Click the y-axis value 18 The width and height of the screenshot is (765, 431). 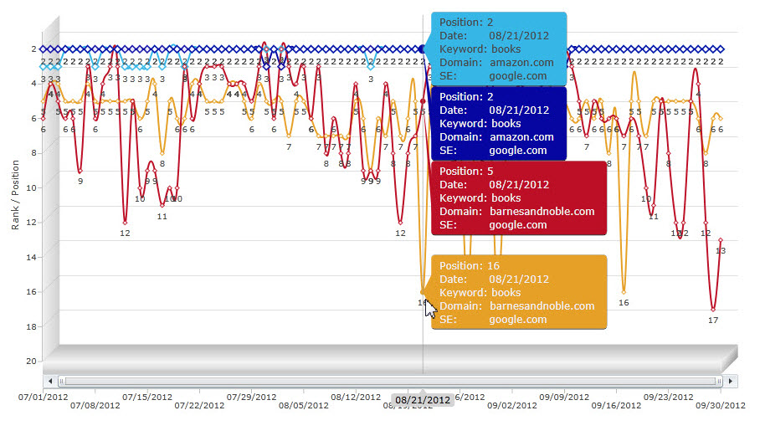pyautogui.click(x=31, y=326)
